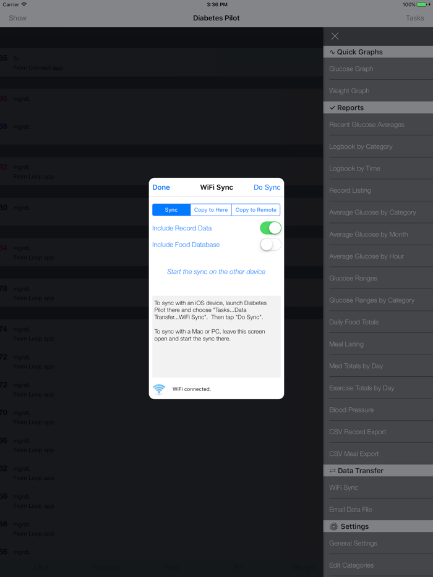Tap 'From Connect app' weight record
Viewport: 433px width, 577px height.
pos(161,62)
